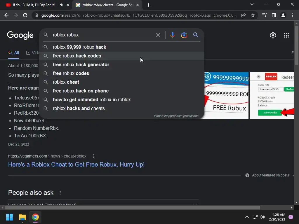Open the clock showing 4:25 AM

pos(277,217)
